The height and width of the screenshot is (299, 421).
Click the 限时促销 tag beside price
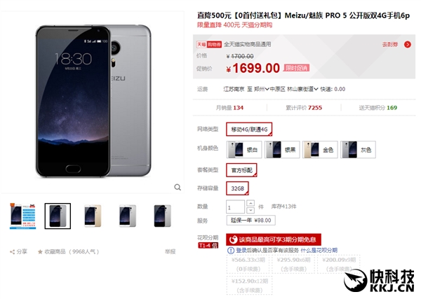pos(297,68)
